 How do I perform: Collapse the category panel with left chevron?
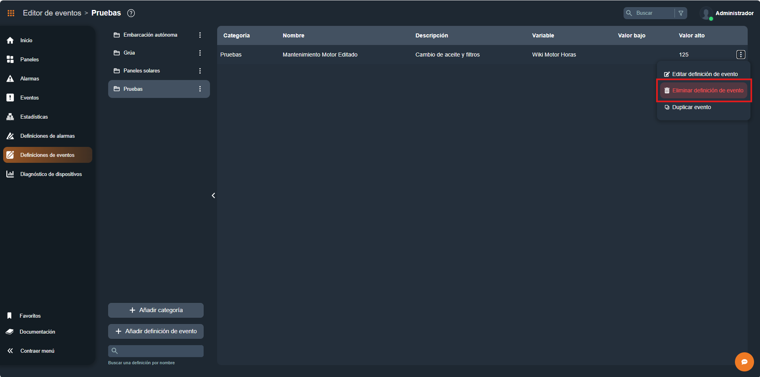[x=214, y=195]
